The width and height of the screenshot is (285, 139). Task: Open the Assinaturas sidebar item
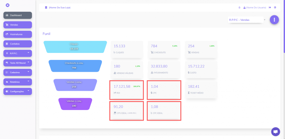tap(18, 34)
